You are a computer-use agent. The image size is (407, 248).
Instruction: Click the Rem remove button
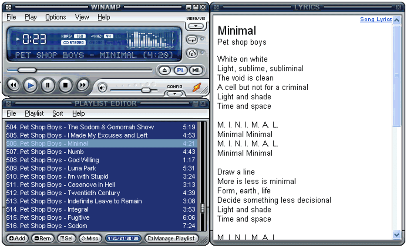pyautogui.click(x=43, y=238)
